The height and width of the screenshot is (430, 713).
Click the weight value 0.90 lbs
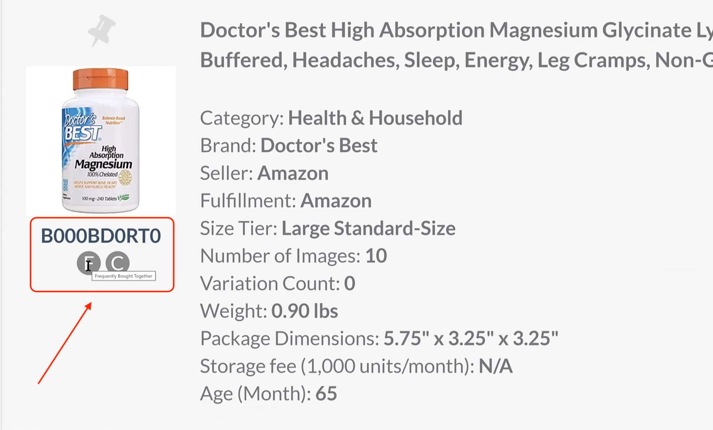(304, 311)
